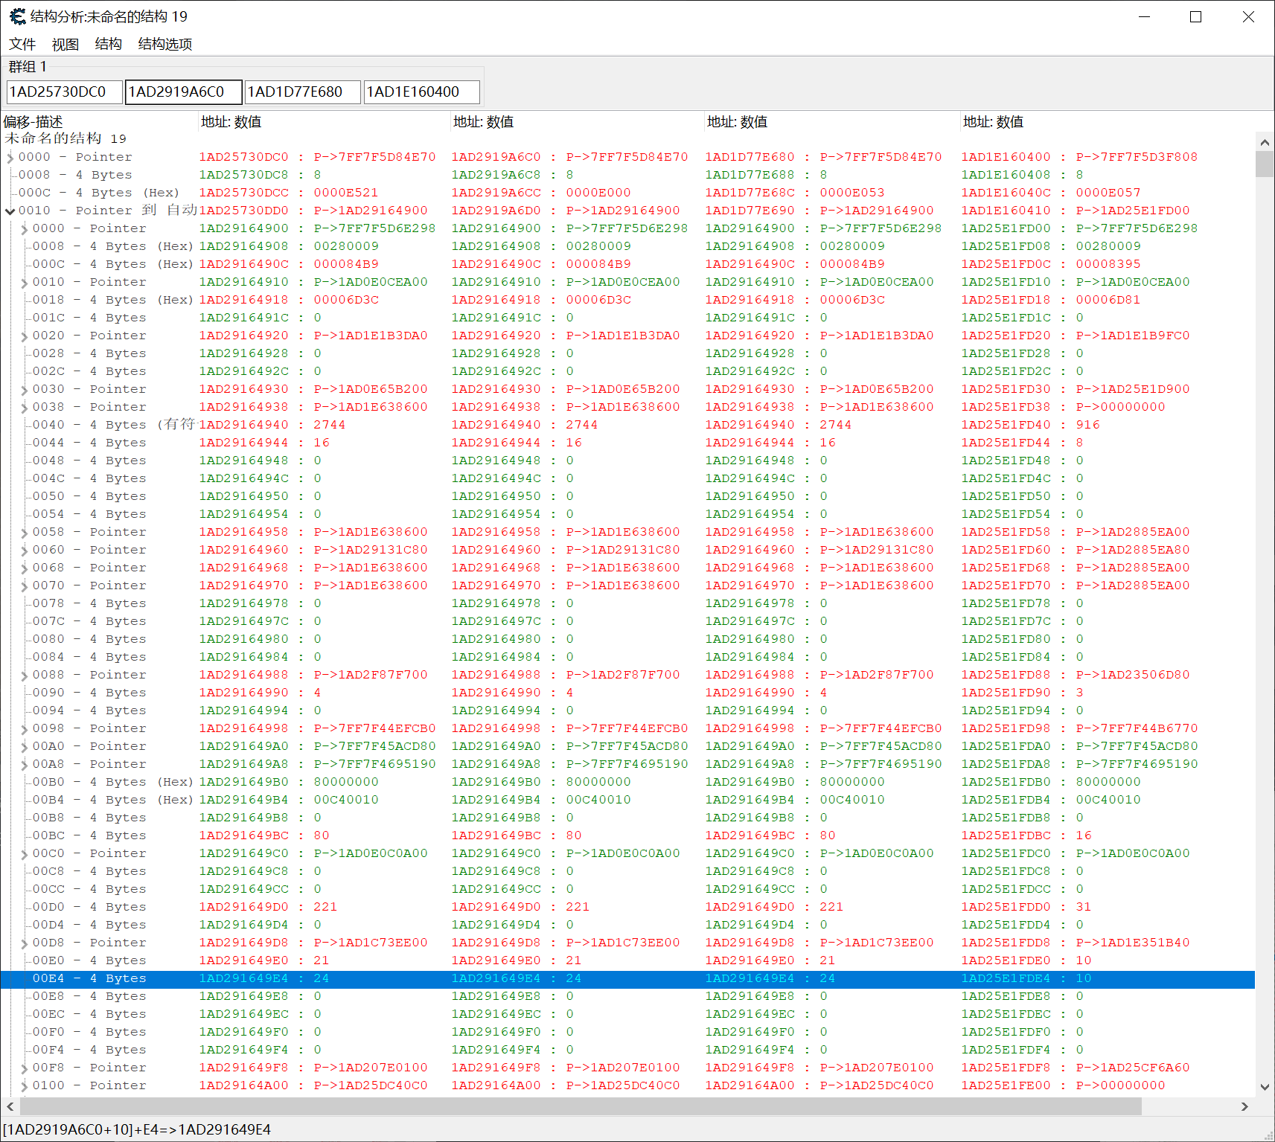Expand the 00F8 Pointer child node
The height and width of the screenshot is (1142, 1275).
coord(25,1068)
